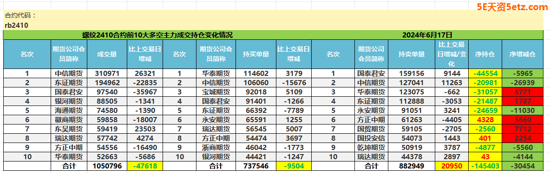
Task: Select the net position cell -44554
Action: [485, 74]
